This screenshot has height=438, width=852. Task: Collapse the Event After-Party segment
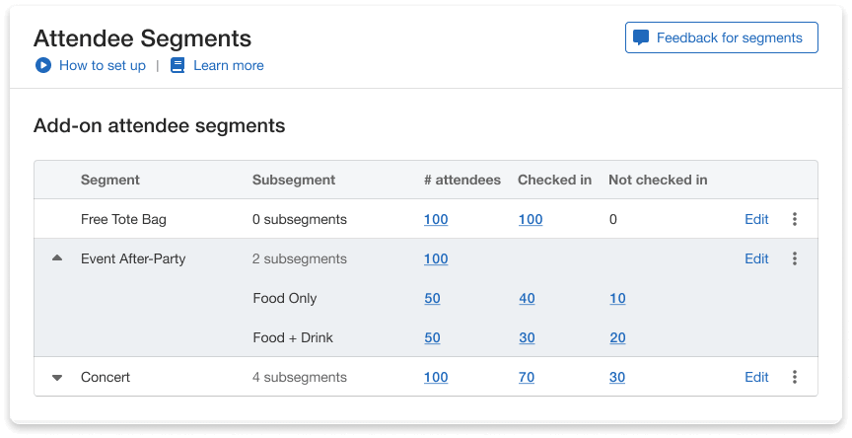(x=57, y=258)
